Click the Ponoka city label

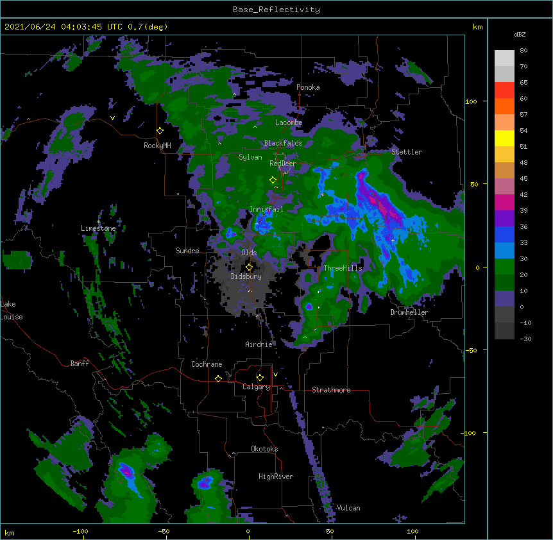[308, 87]
